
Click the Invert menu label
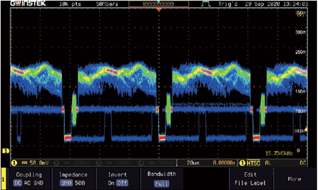(117, 175)
